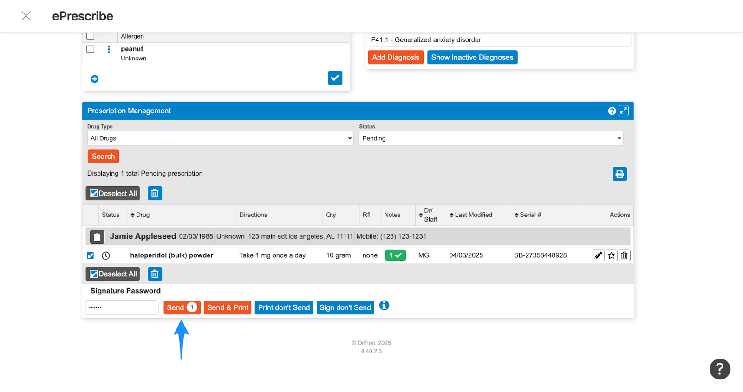743x392 pixels.
Task: Open the Drug Type dropdown showing All Drugs
Action: (x=221, y=138)
